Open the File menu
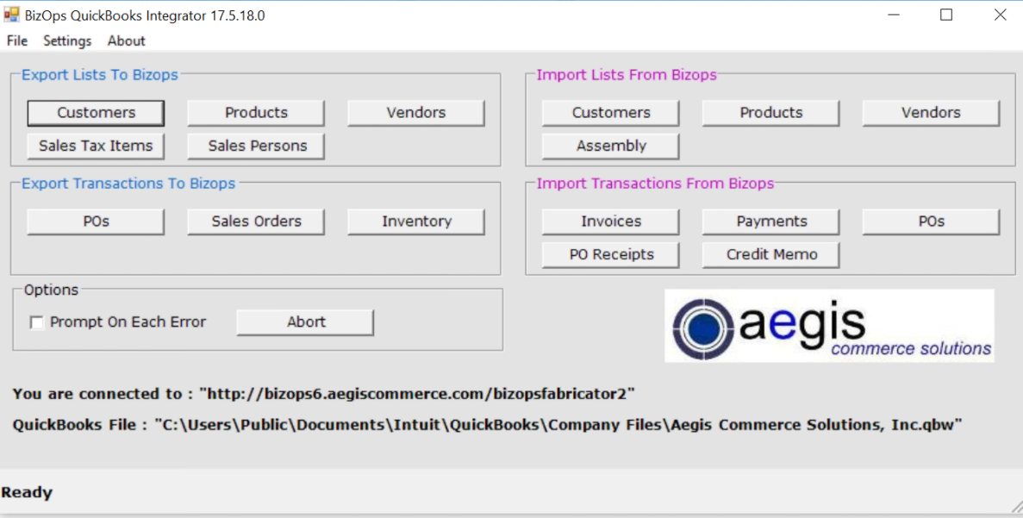This screenshot has width=1023, height=518. click(x=17, y=41)
